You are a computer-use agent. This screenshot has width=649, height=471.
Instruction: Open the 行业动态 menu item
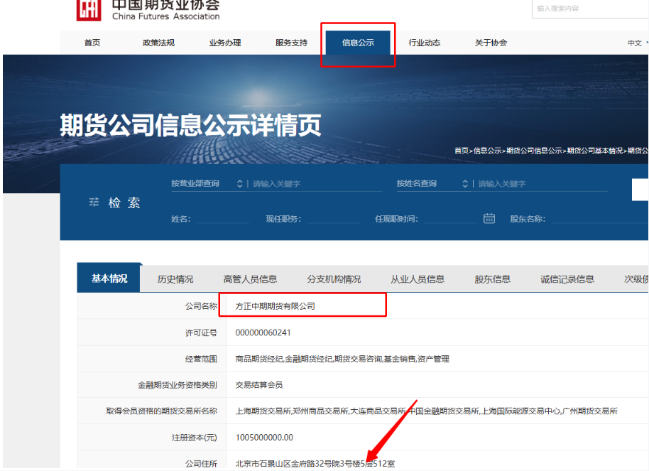tap(424, 43)
